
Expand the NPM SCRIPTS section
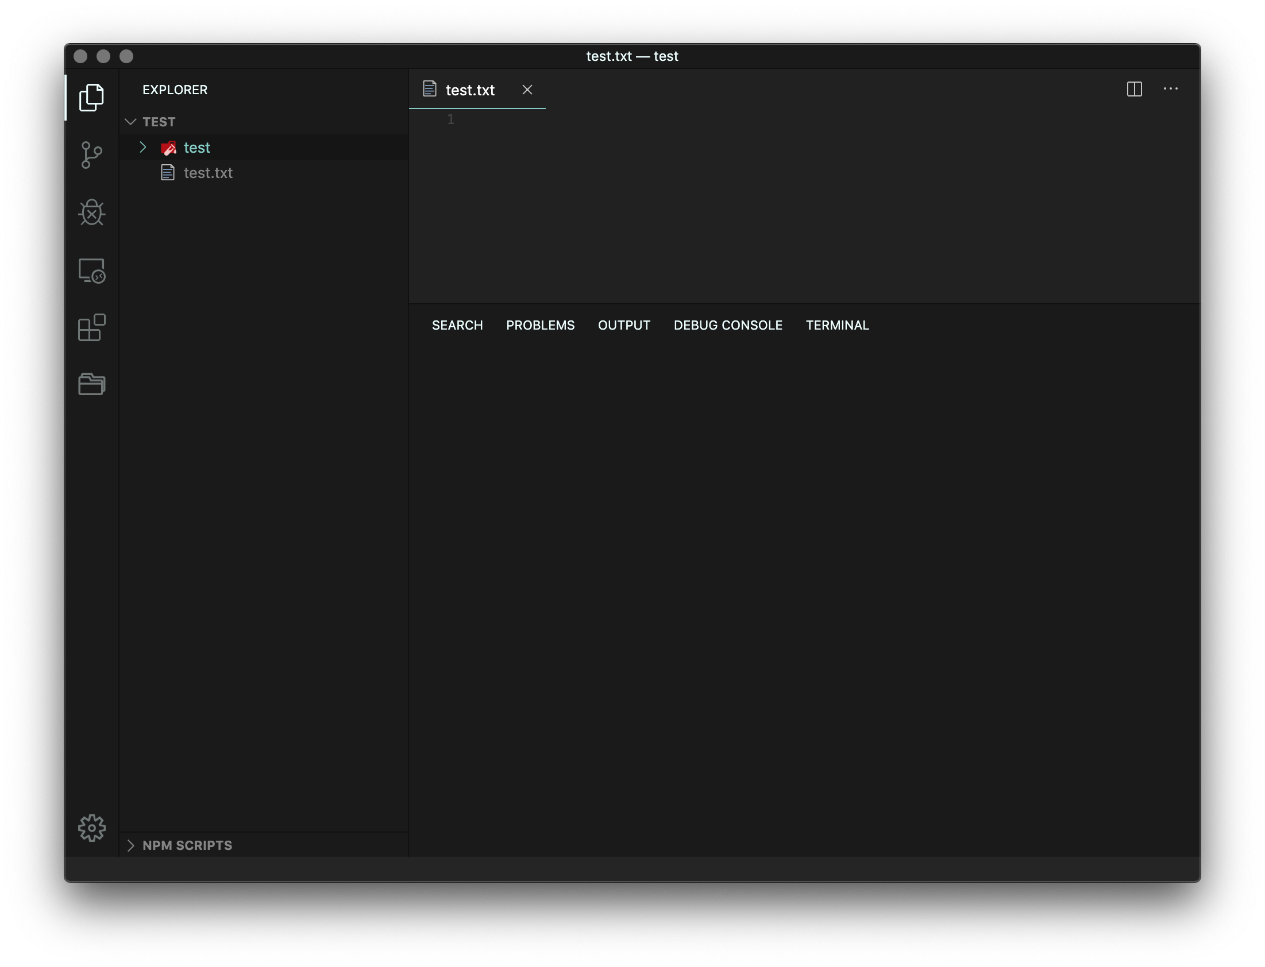point(131,845)
